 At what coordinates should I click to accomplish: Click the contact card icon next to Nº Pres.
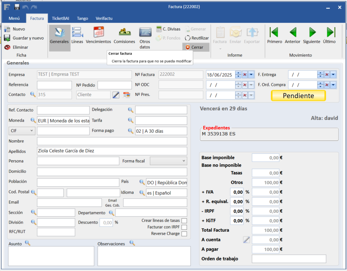(x=126, y=95)
